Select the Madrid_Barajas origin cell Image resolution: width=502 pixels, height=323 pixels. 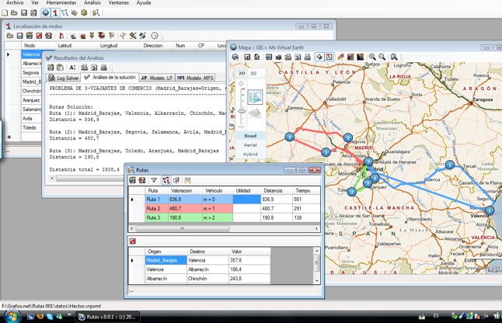click(166, 260)
